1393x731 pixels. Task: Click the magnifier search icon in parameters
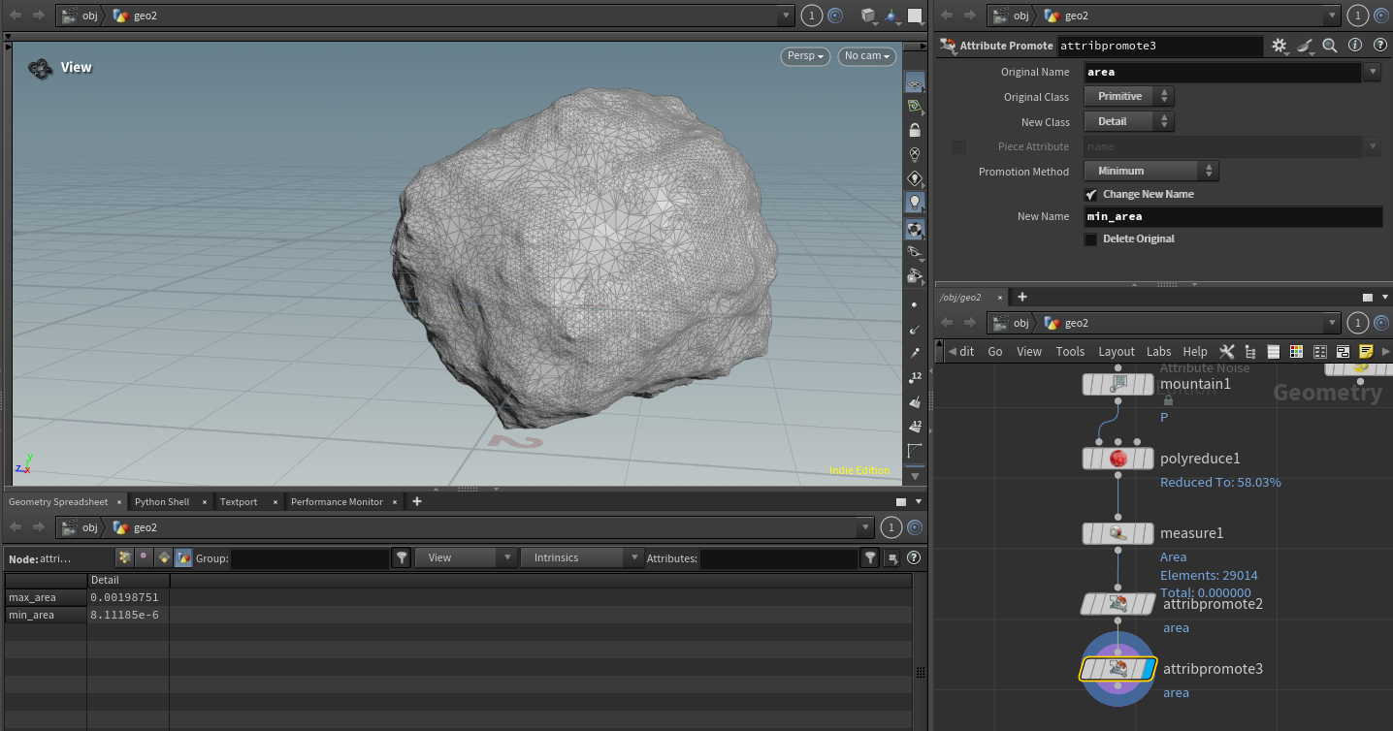point(1330,46)
